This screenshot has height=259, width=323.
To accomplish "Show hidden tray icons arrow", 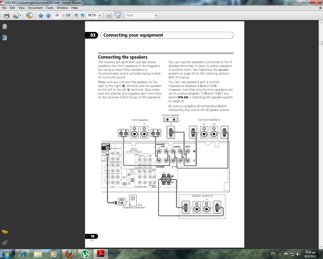I will click(280, 254).
